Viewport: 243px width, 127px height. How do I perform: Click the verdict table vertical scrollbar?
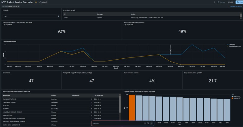(241, 16)
